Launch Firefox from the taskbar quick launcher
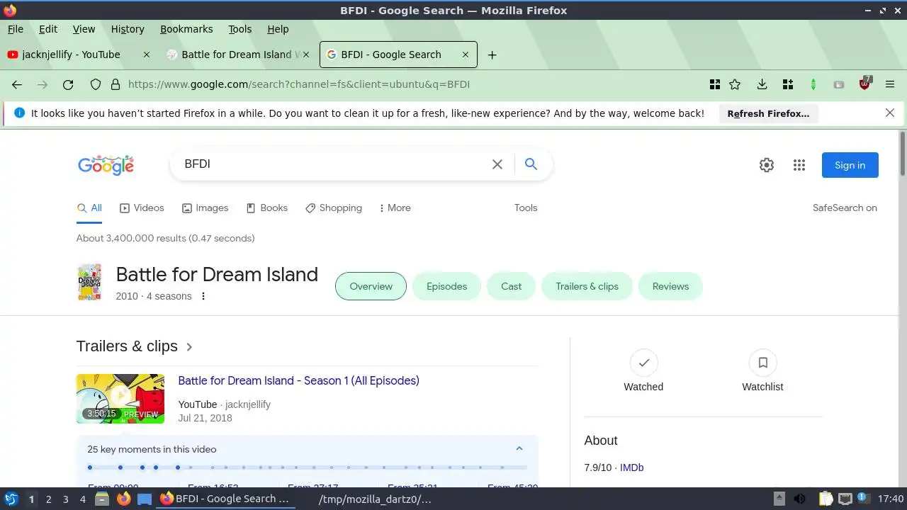The width and height of the screenshot is (907, 510). pos(124,499)
